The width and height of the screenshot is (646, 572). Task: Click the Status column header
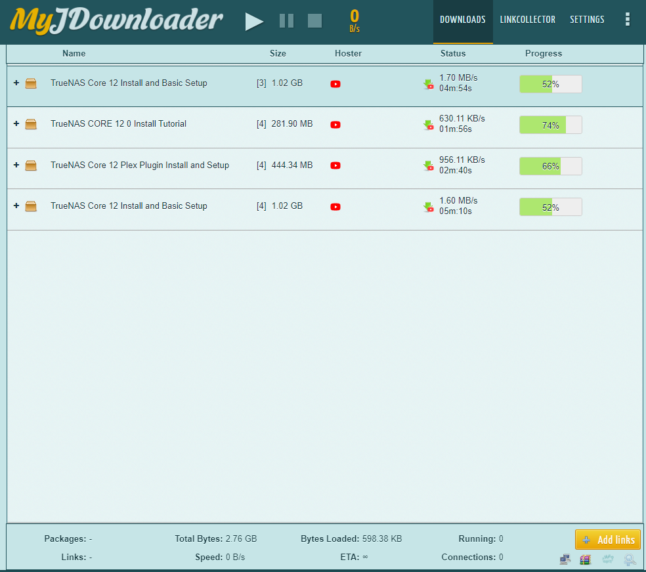coord(453,54)
